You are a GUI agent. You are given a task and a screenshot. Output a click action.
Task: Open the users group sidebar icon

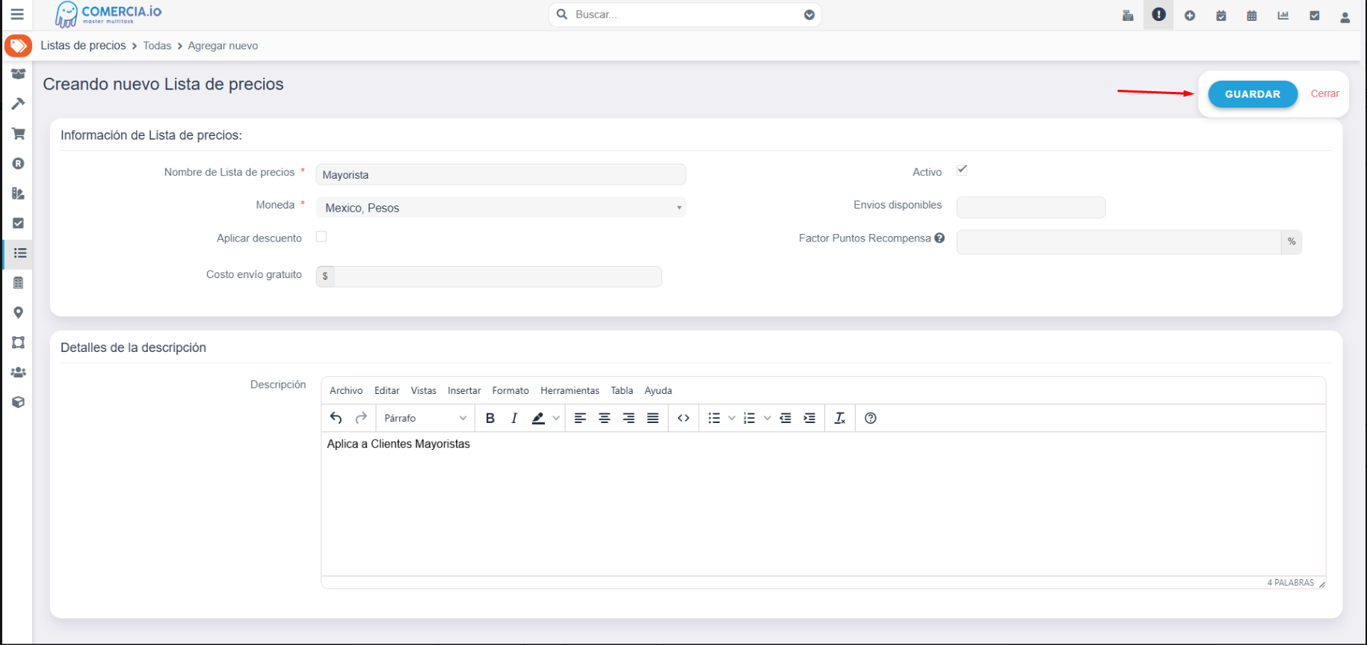(x=19, y=372)
